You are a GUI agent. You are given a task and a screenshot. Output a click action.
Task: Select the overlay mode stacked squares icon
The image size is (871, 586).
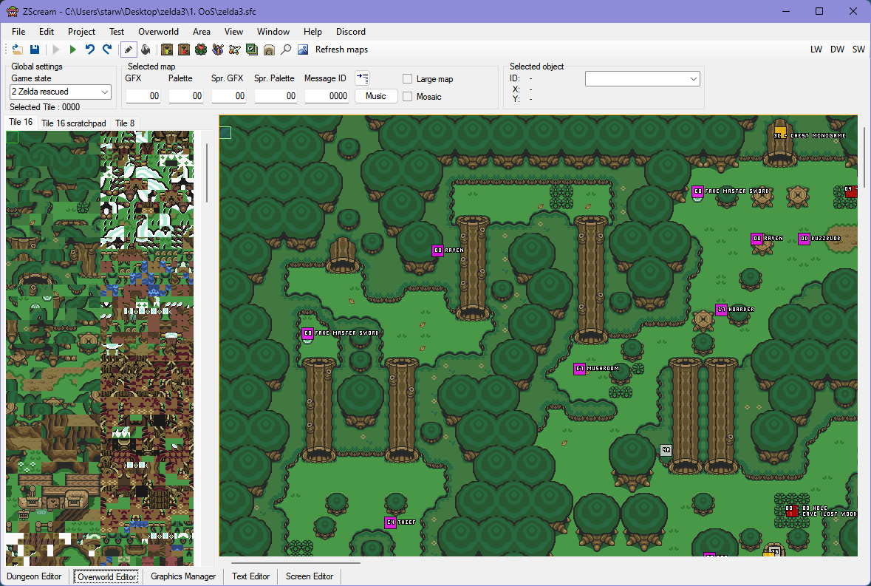tap(252, 50)
